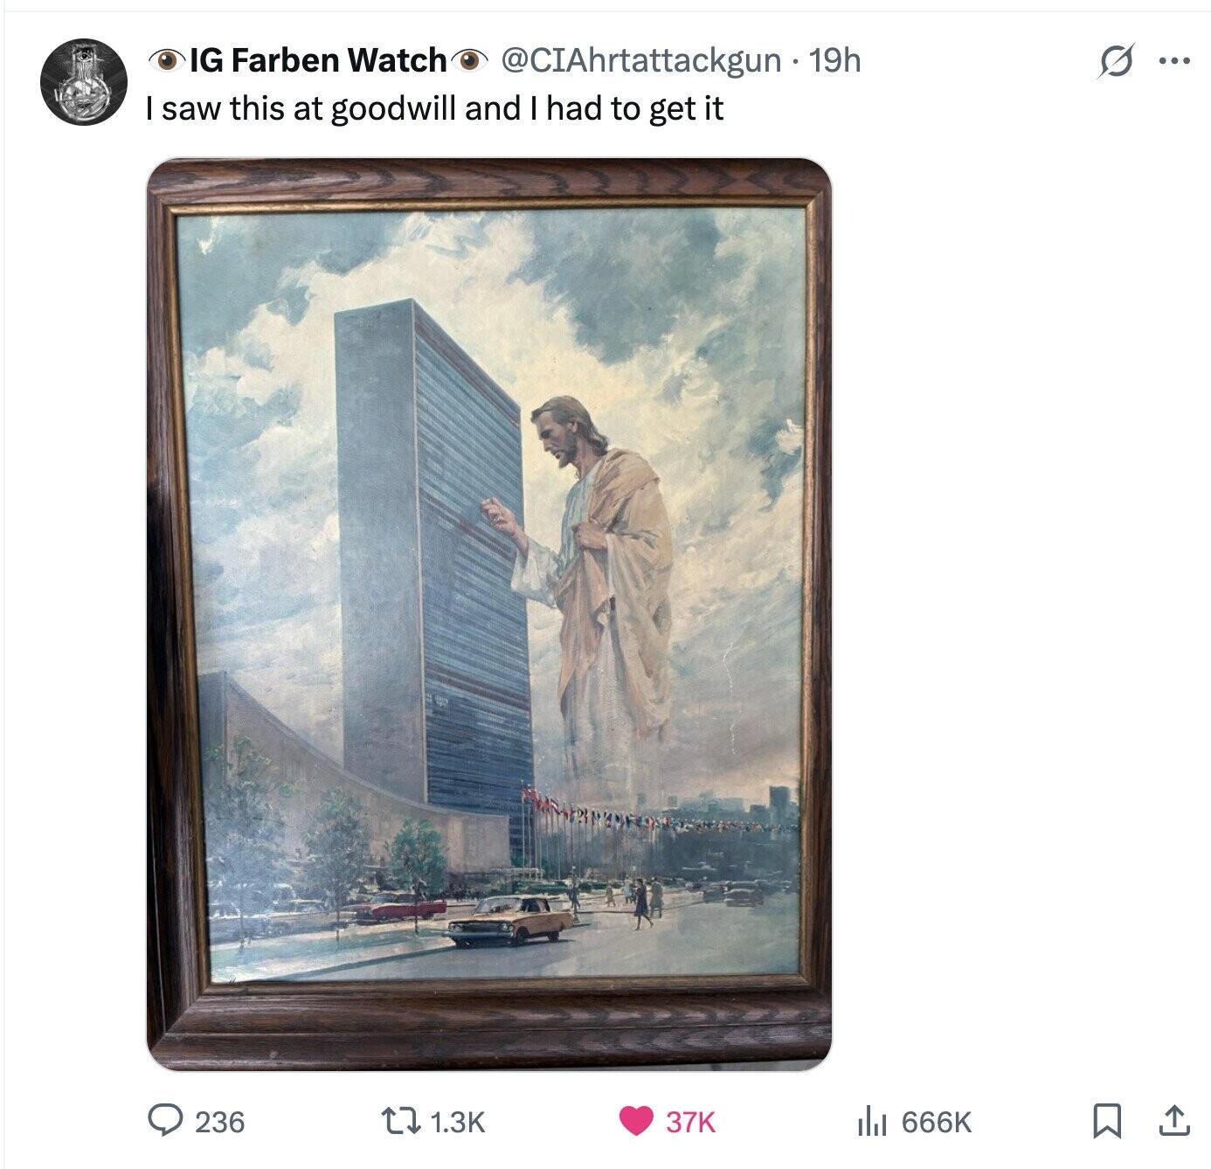The width and height of the screenshot is (1211, 1169).
Task: Click the goodwill tweet text
Action: click(434, 108)
